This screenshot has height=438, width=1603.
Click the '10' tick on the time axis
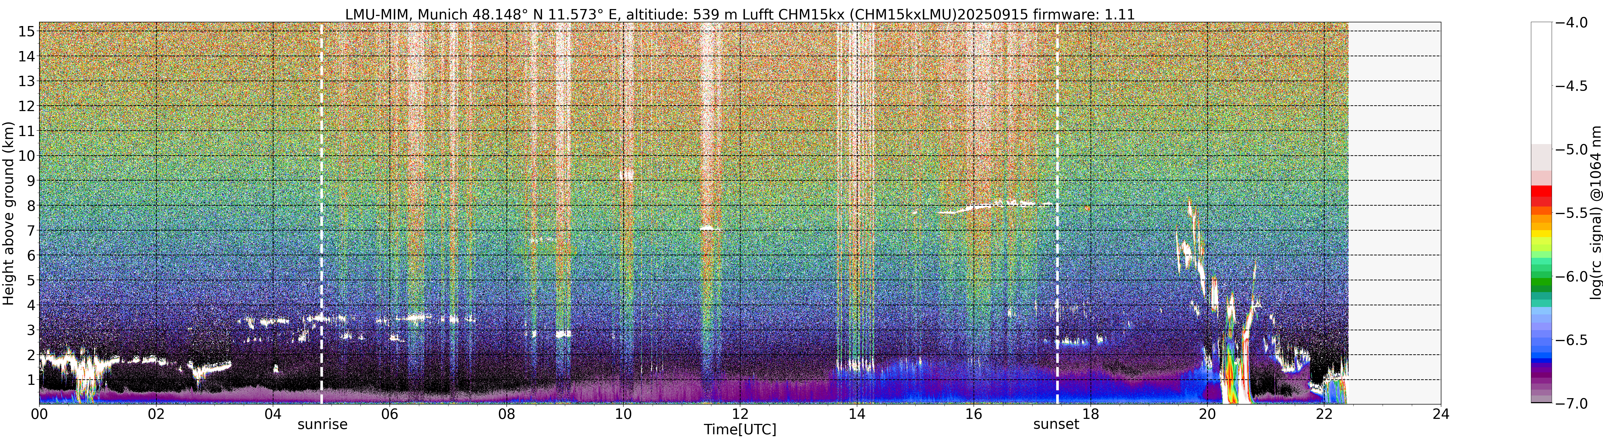pyautogui.click(x=624, y=414)
